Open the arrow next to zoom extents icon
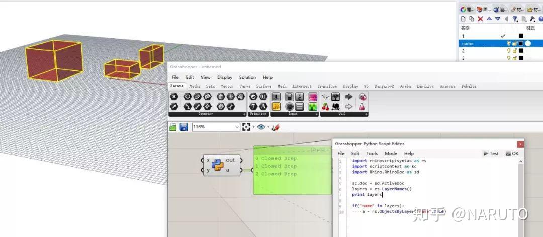Image resolution: width=543 pixels, height=237 pixels. [253, 127]
